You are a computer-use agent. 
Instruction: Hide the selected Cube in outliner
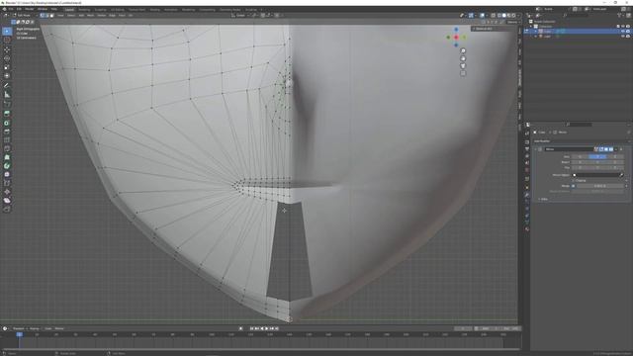(623, 31)
